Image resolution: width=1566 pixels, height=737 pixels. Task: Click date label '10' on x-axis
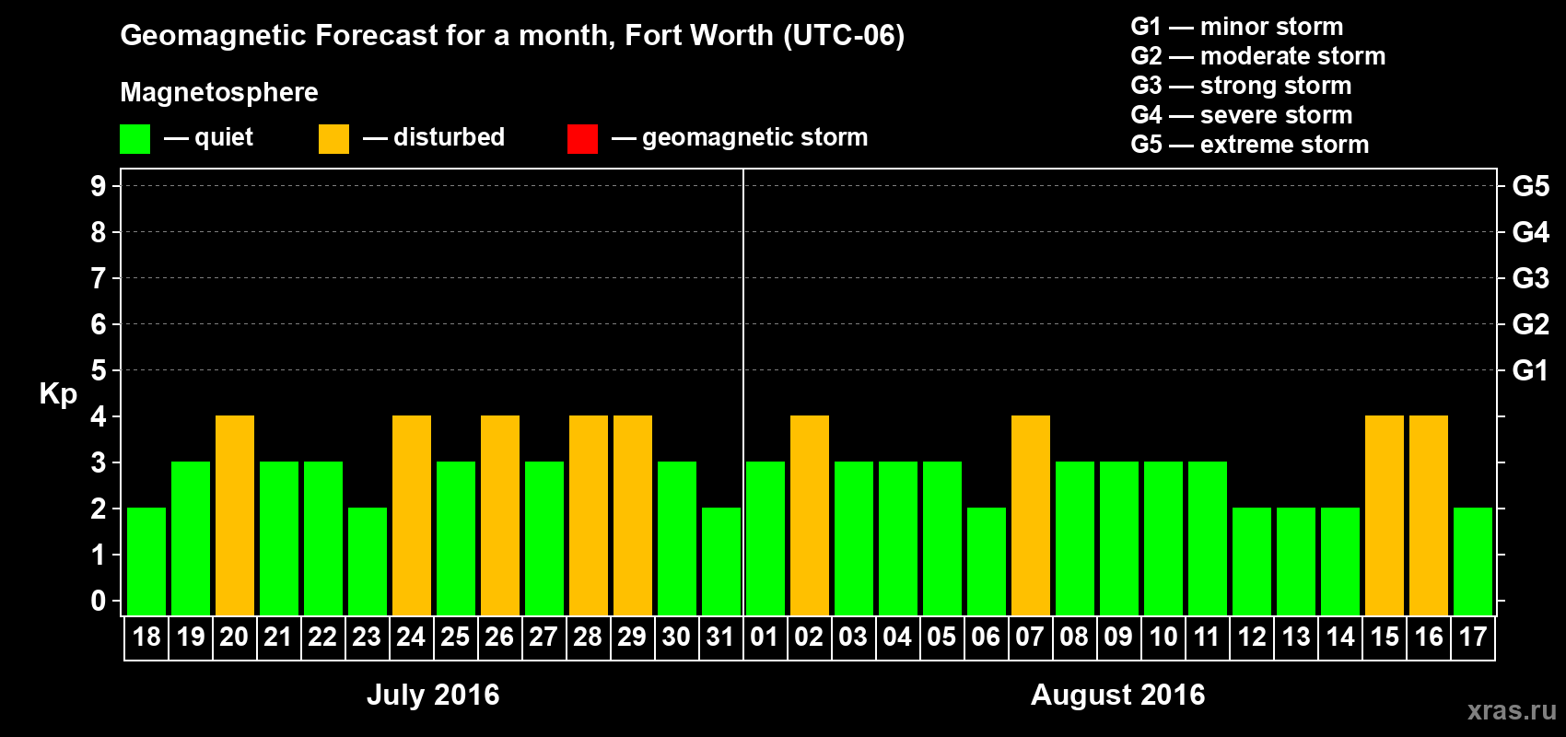tap(1163, 638)
